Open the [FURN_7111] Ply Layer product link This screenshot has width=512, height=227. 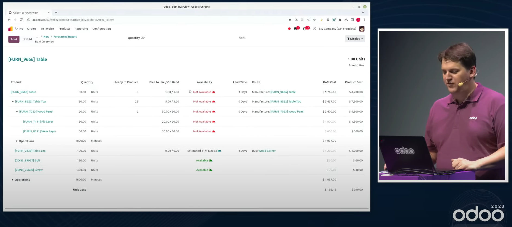pos(38,122)
